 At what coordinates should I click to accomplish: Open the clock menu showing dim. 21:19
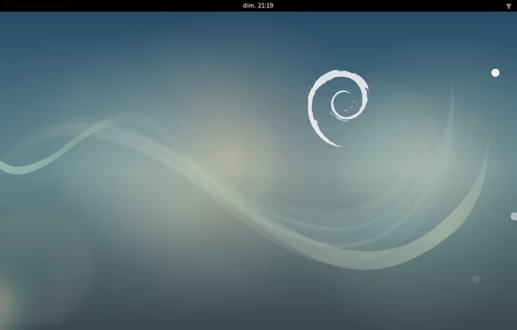pyautogui.click(x=258, y=6)
